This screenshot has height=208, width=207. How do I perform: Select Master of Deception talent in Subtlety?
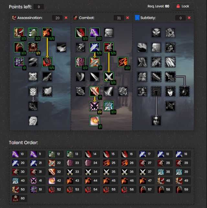(156, 33)
